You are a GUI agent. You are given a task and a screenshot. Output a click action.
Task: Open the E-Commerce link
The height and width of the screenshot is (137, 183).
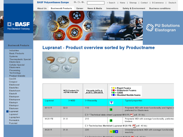pyautogui.click(x=158, y=3)
